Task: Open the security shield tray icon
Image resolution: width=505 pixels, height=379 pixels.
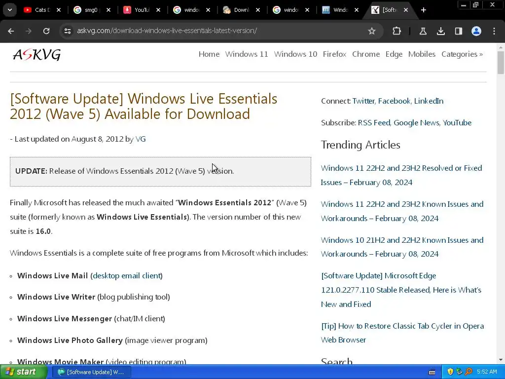Action: click(x=450, y=372)
